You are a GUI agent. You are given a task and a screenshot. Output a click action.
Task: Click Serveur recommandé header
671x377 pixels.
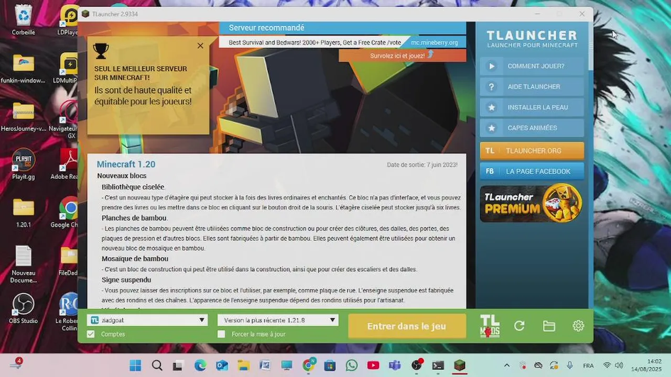[x=266, y=28]
